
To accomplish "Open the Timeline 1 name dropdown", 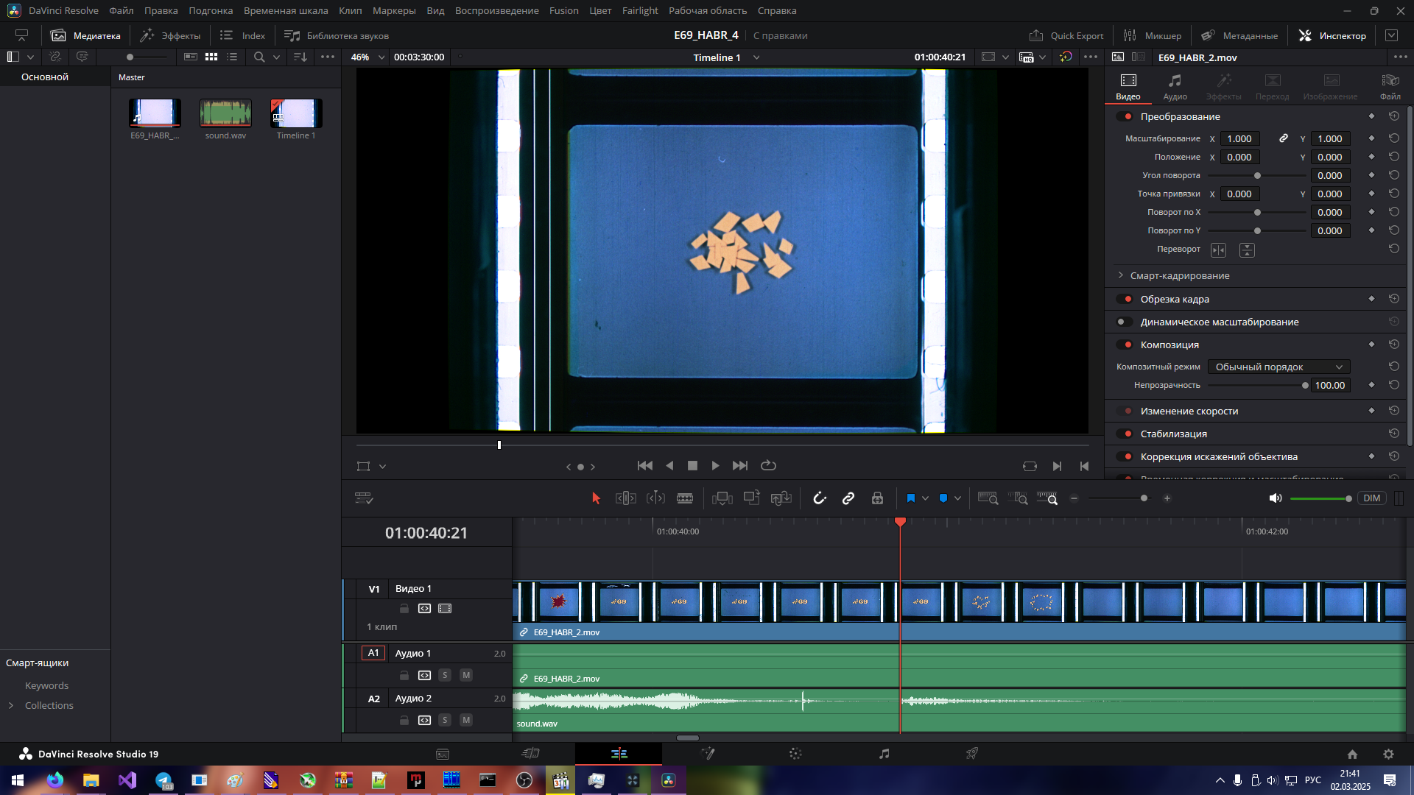I will (x=756, y=57).
